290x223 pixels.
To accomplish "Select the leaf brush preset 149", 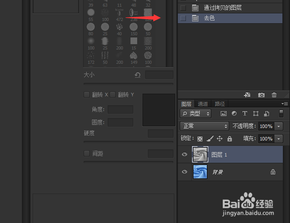I will click(134, 55).
